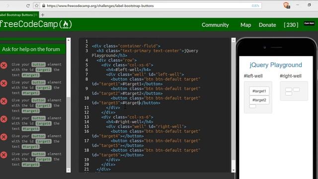The image size is (318, 179).
Task: Click the #target1 button in phone preview
Action: point(259,91)
